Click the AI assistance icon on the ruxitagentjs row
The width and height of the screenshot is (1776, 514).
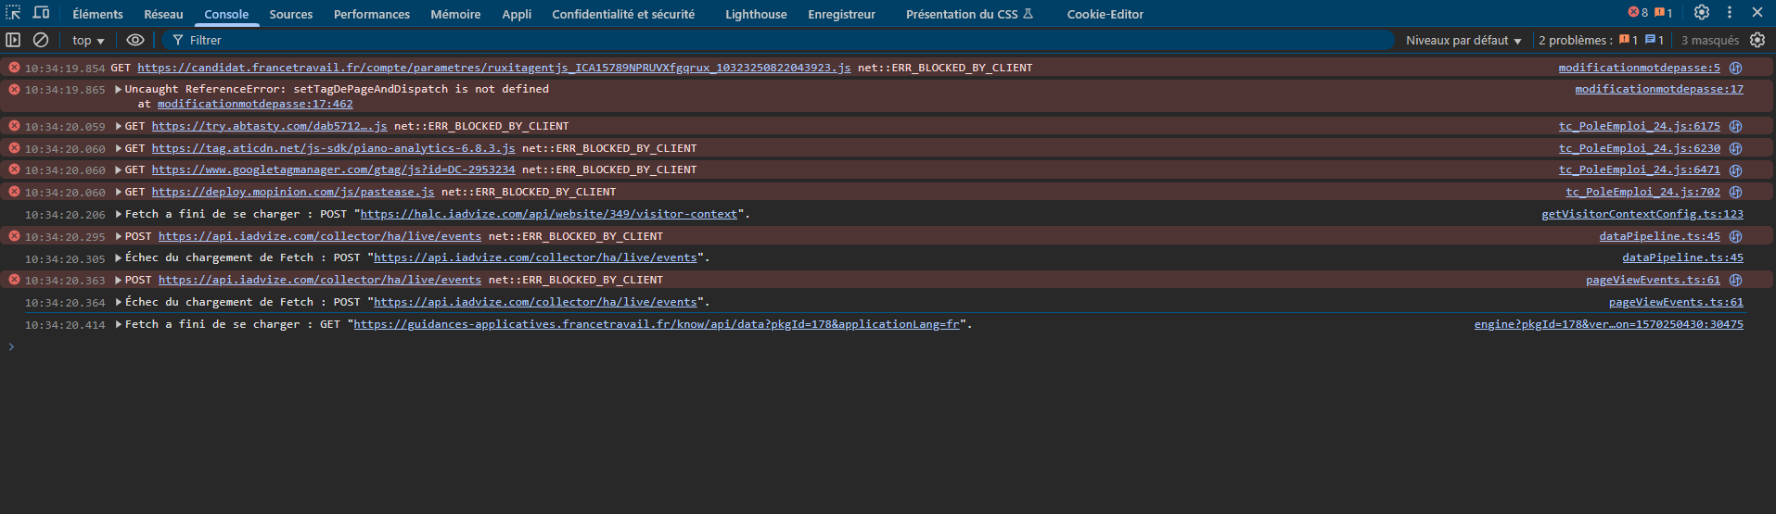pyautogui.click(x=1735, y=68)
